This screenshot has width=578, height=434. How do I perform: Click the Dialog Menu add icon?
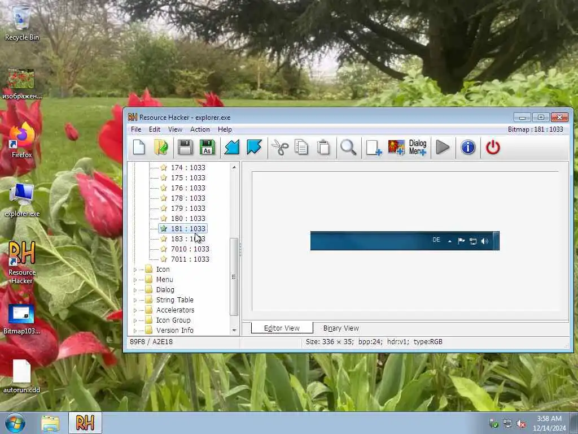pyautogui.click(x=418, y=147)
